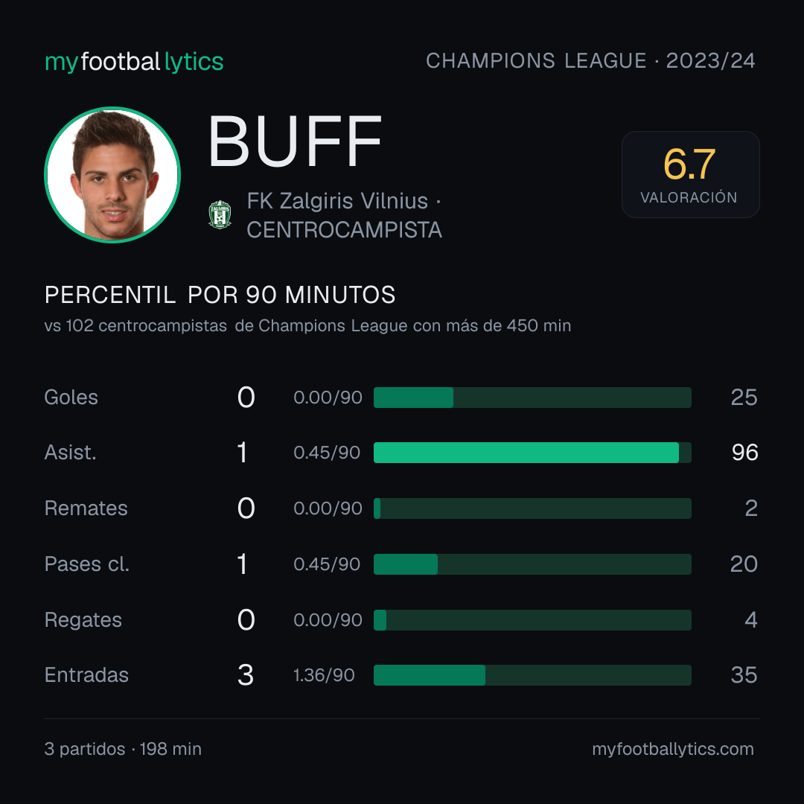The width and height of the screenshot is (804, 804).
Task: Select the player portrait photo
Action: coord(112,175)
